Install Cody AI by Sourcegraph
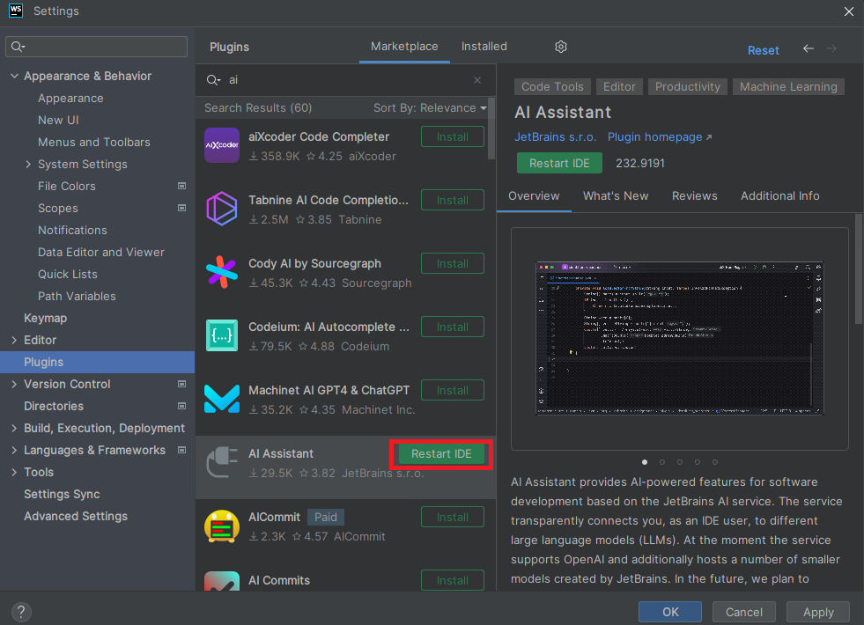The image size is (864, 625). tap(453, 263)
